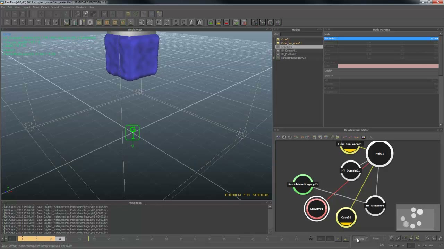The height and width of the screenshot is (249, 444).
Task: Click the HY_Emitter01 node in Relationship Editor
Action: tap(375, 206)
